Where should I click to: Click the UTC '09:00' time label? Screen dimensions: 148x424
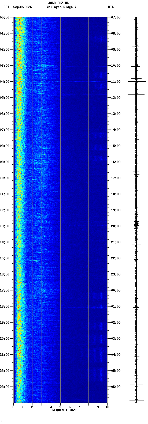point(116,50)
